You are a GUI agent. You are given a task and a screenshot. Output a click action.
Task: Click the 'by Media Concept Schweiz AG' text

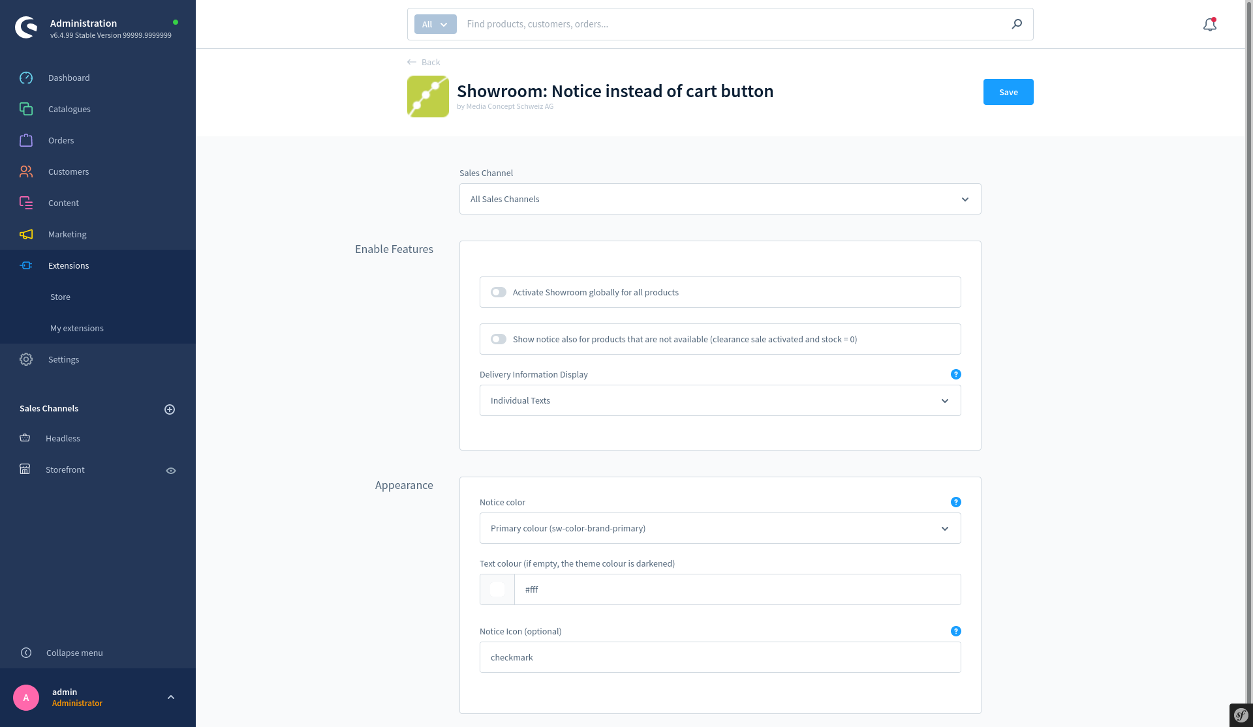505,106
